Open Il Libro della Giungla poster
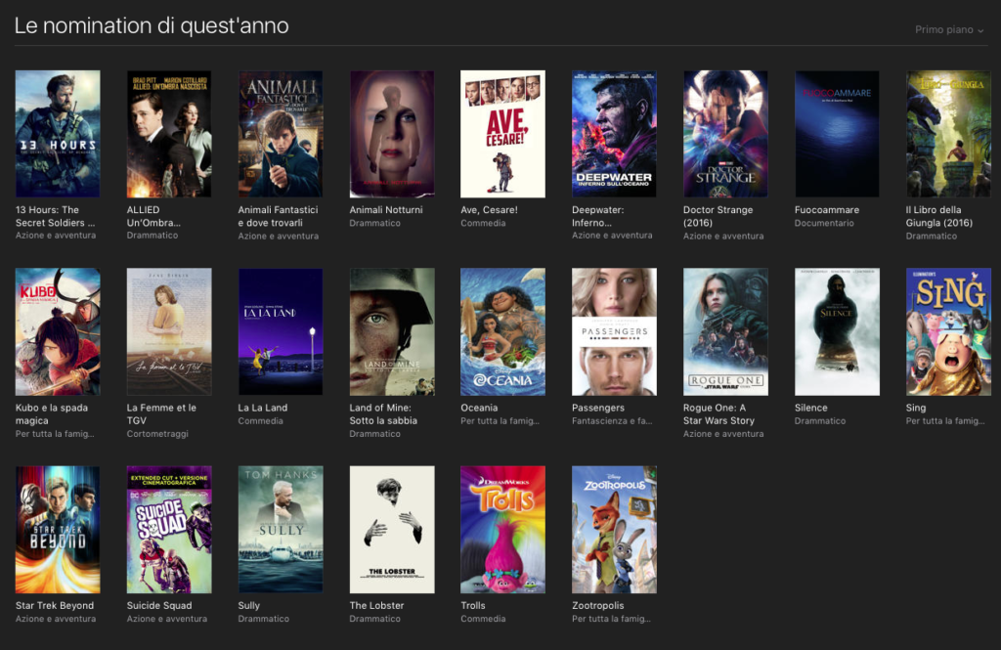The height and width of the screenshot is (650, 1001). (x=948, y=134)
